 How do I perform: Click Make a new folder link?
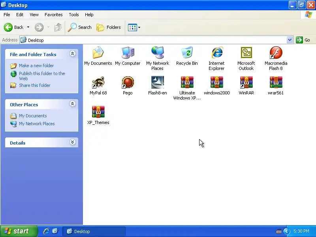[36, 66]
